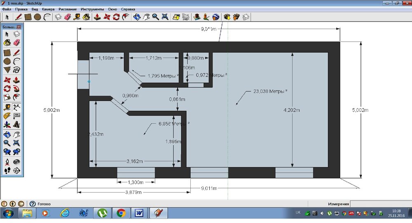Viewport: 412px width, 223px height.
Task: Click the help question mark in status bar
Action: click(x=32, y=204)
